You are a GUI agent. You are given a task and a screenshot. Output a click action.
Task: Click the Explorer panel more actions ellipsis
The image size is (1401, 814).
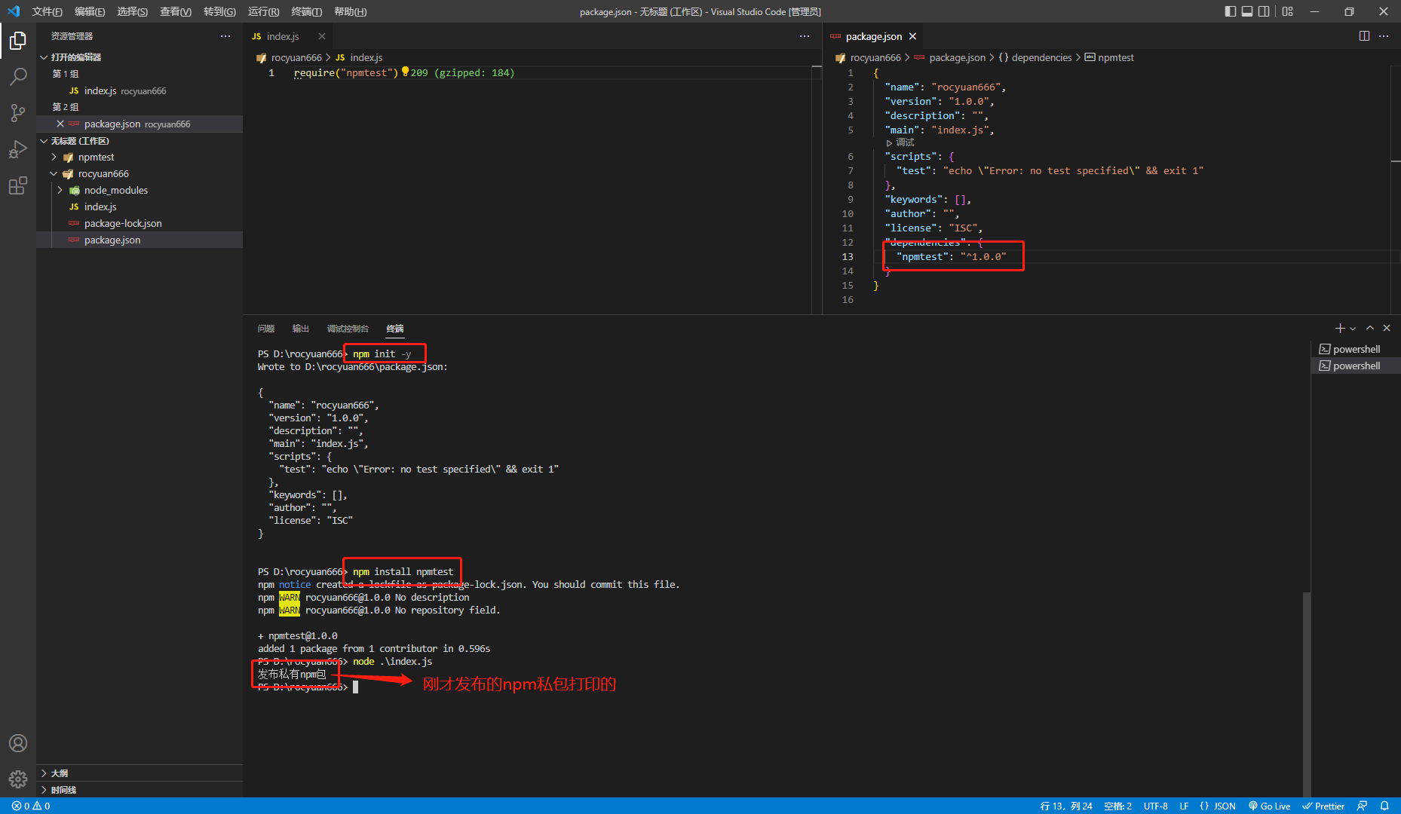pos(225,36)
